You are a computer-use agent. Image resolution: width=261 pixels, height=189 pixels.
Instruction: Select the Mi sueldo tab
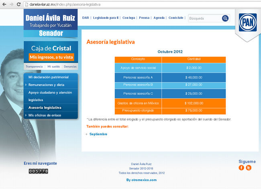tap(53, 66)
